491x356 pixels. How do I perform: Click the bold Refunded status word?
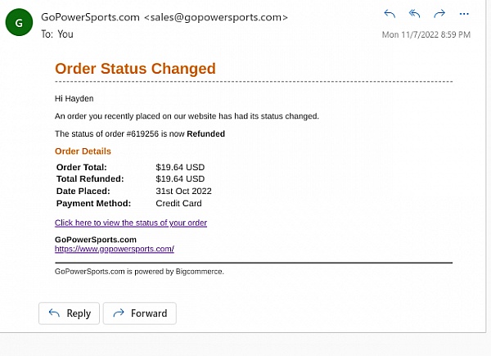(205, 133)
